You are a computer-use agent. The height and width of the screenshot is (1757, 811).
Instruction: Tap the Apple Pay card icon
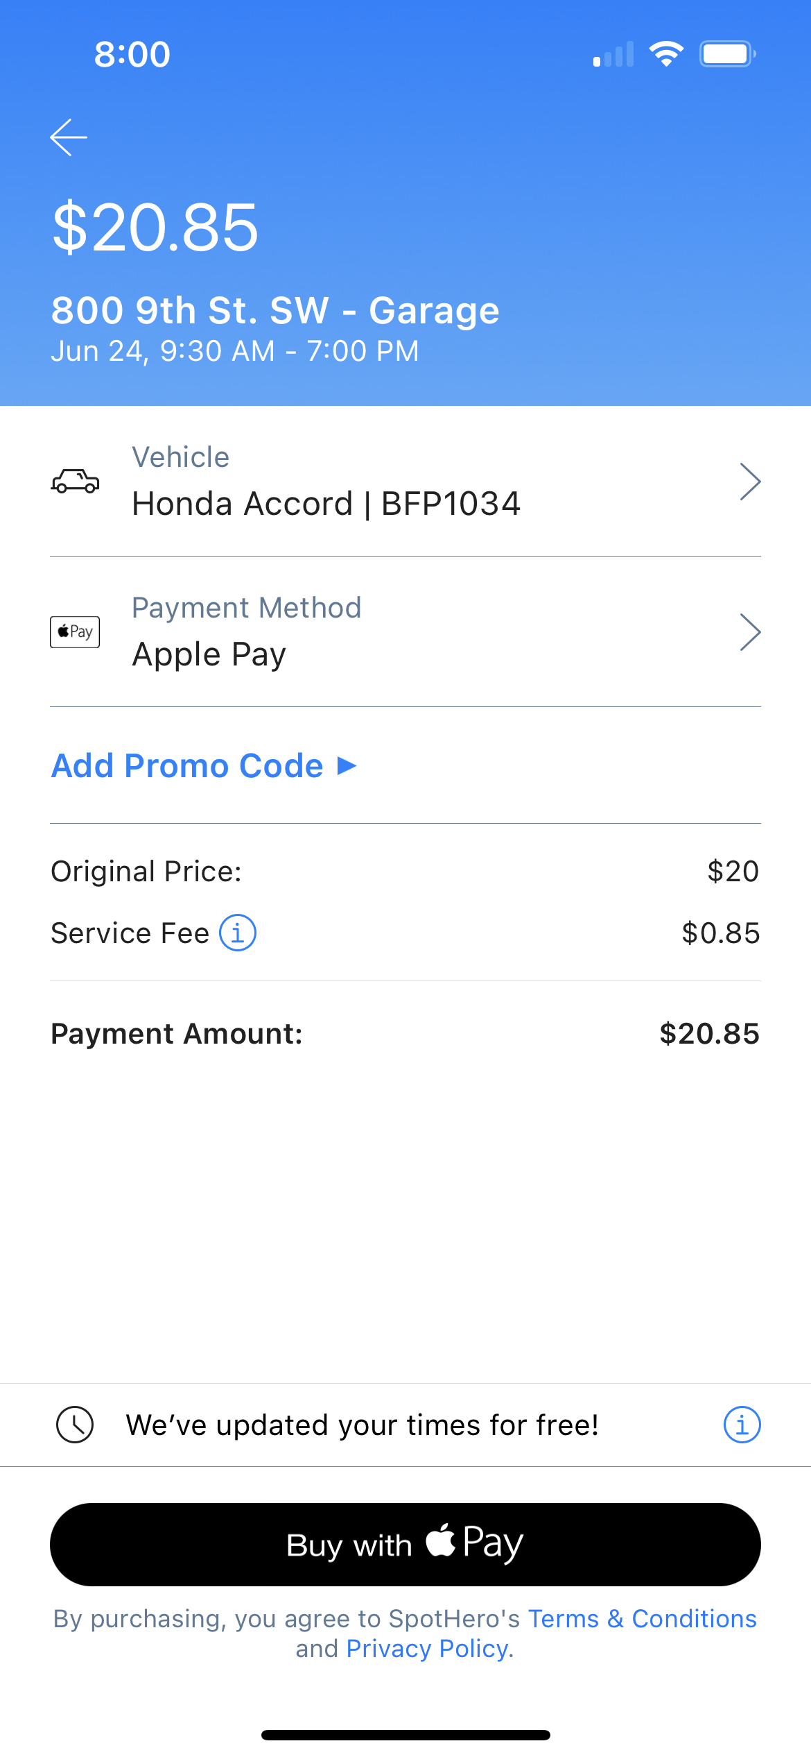[x=75, y=631]
